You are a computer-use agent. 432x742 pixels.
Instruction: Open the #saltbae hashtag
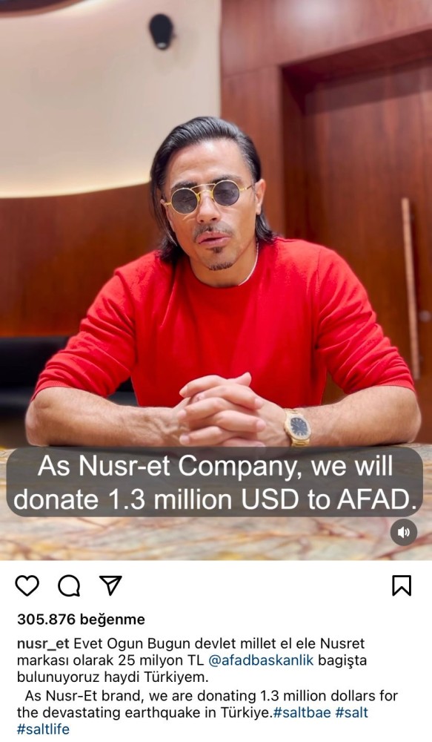click(302, 712)
